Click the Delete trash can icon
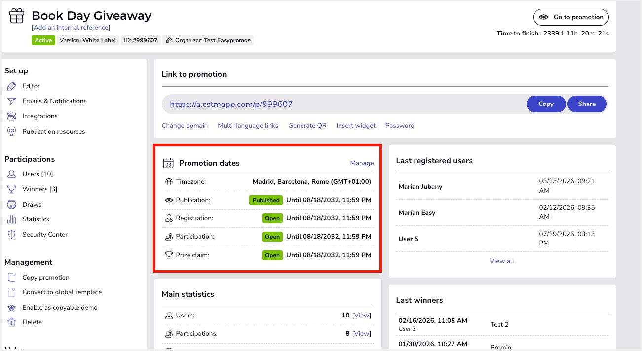642x351 pixels. [12, 322]
